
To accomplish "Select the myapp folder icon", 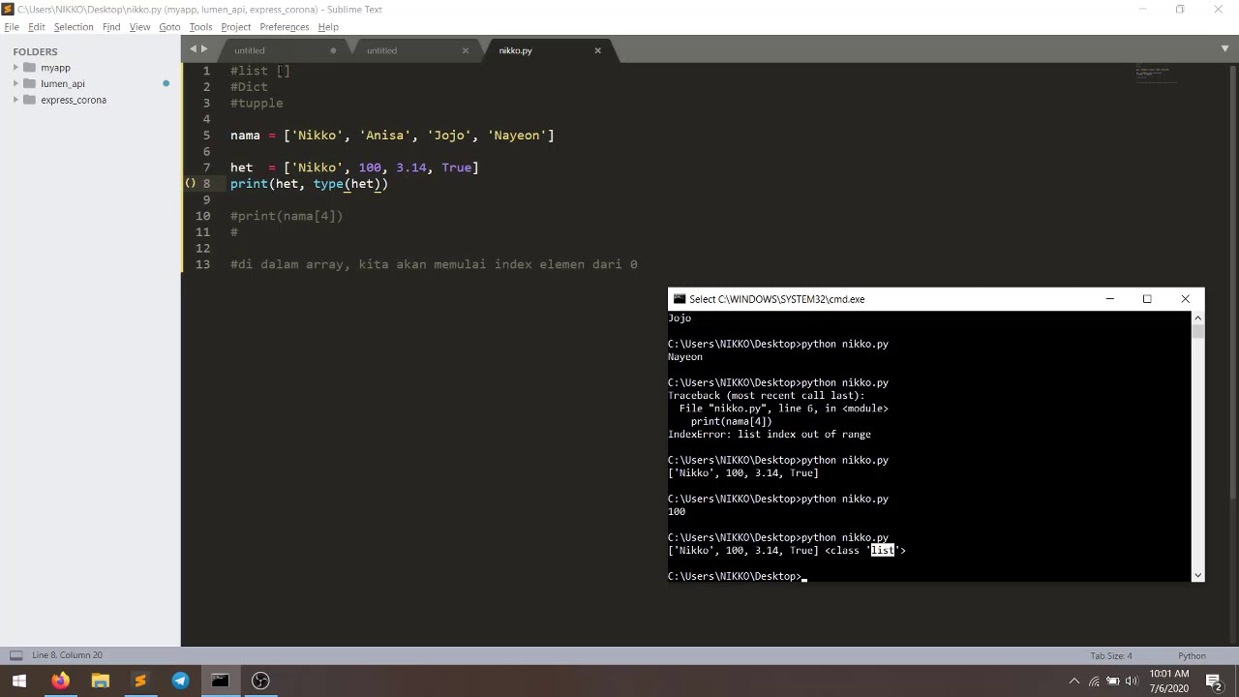I will (29, 68).
